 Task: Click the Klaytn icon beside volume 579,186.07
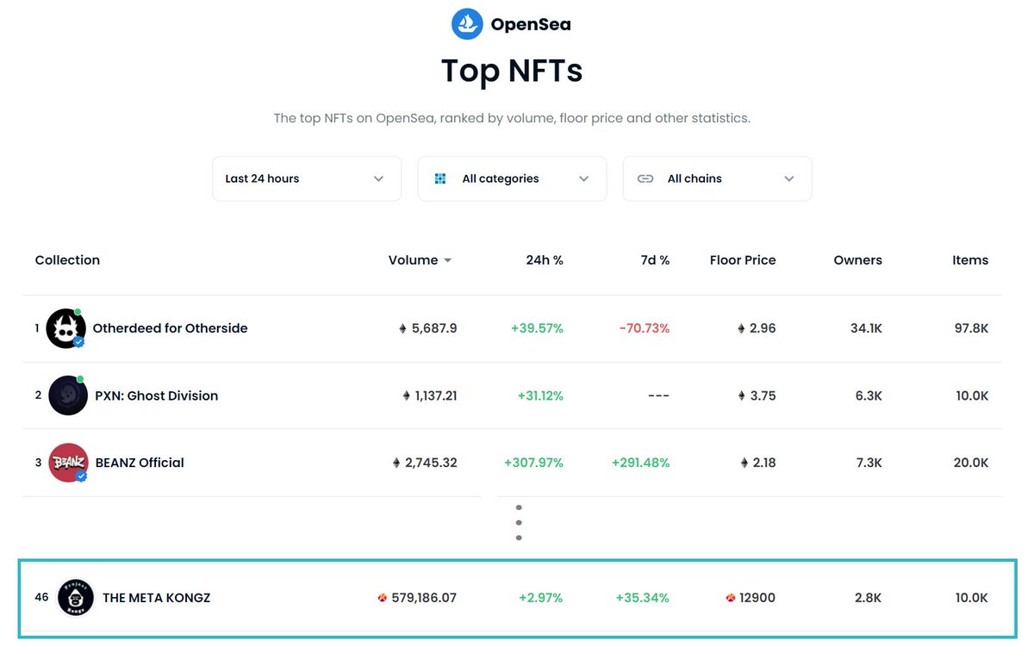(x=383, y=598)
